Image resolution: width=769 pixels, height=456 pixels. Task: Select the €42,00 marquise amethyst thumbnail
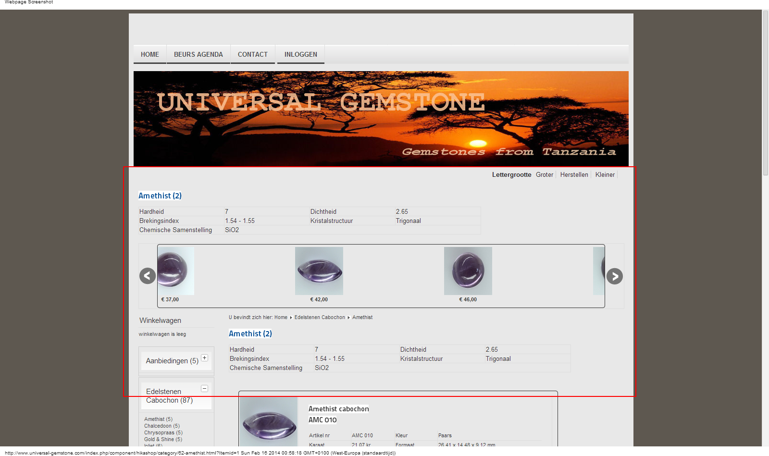[319, 271]
